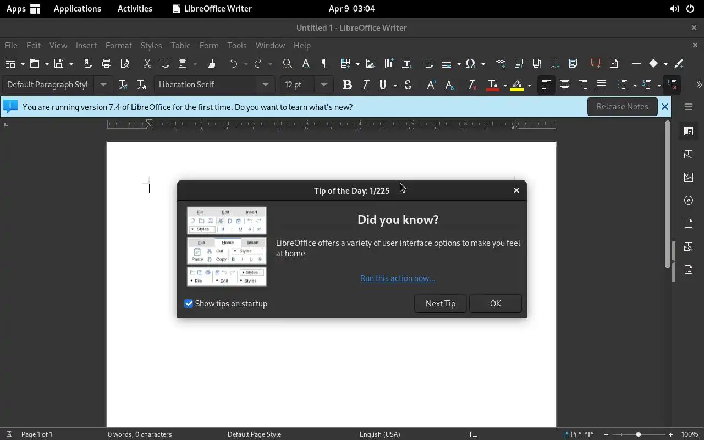704x440 pixels.
Task: Open the New document dropdown arrow
Action: click(x=23, y=64)
